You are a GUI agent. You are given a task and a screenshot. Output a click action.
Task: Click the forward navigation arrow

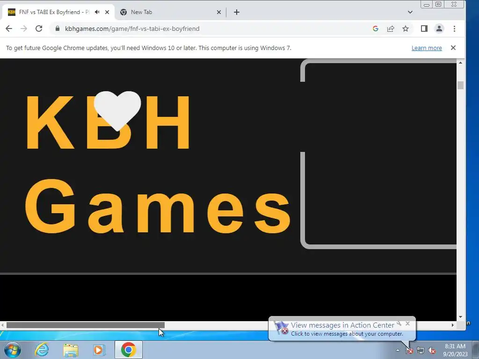(x=24, y=29)
